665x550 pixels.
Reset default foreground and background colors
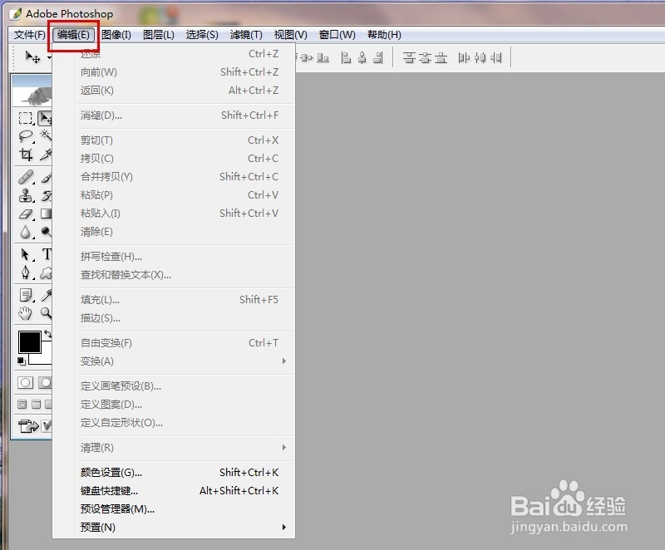click(22, 361)
